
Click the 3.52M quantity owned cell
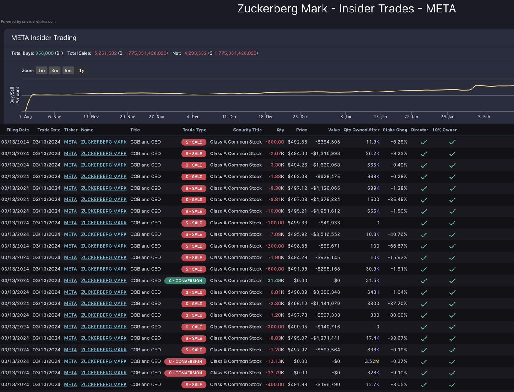point(372,361)
